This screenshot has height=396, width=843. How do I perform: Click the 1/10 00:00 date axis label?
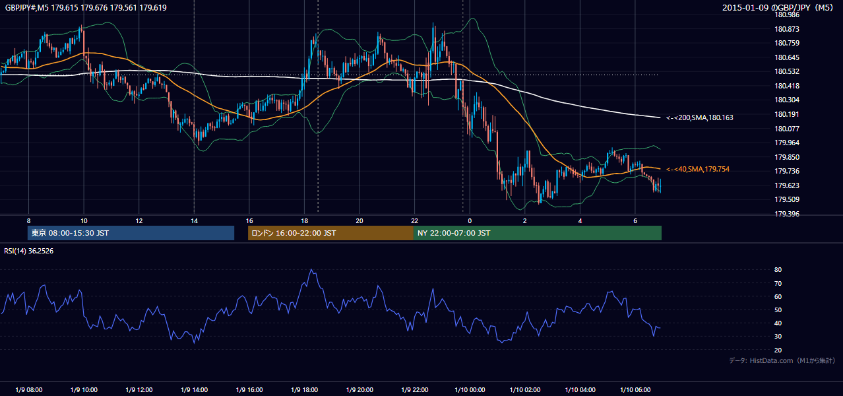point(470,390)
